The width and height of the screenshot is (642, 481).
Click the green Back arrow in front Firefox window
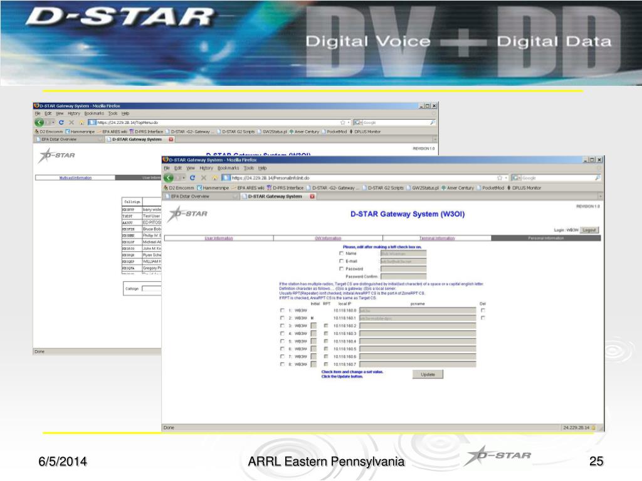(169, 178)
